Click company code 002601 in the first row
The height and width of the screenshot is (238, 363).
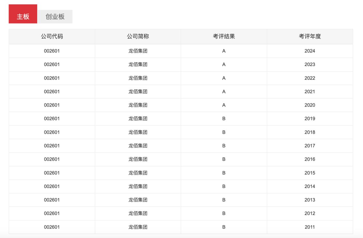[x=52, y=51]
